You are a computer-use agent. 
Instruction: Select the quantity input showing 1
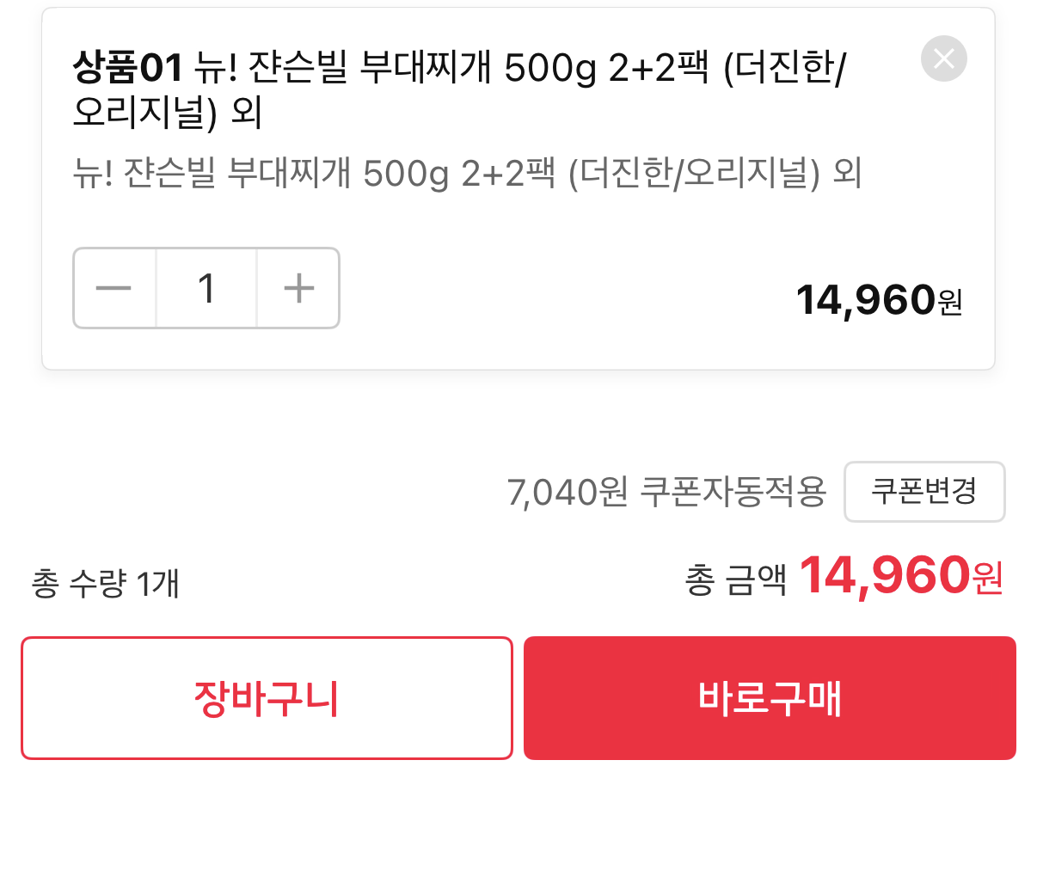point(206,288)
